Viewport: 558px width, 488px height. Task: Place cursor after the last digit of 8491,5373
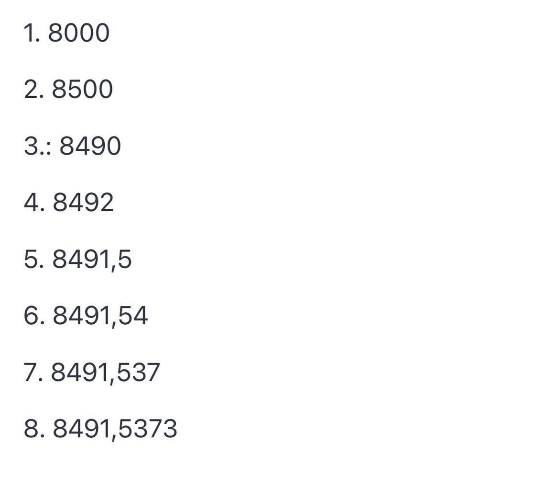(177, 429)
